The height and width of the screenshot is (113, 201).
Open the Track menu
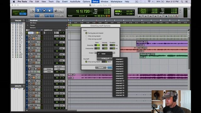(51, 2)
